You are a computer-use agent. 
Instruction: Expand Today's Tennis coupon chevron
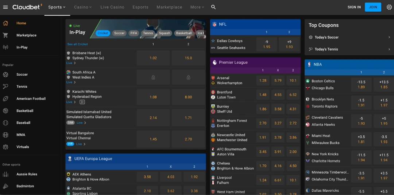389,49
